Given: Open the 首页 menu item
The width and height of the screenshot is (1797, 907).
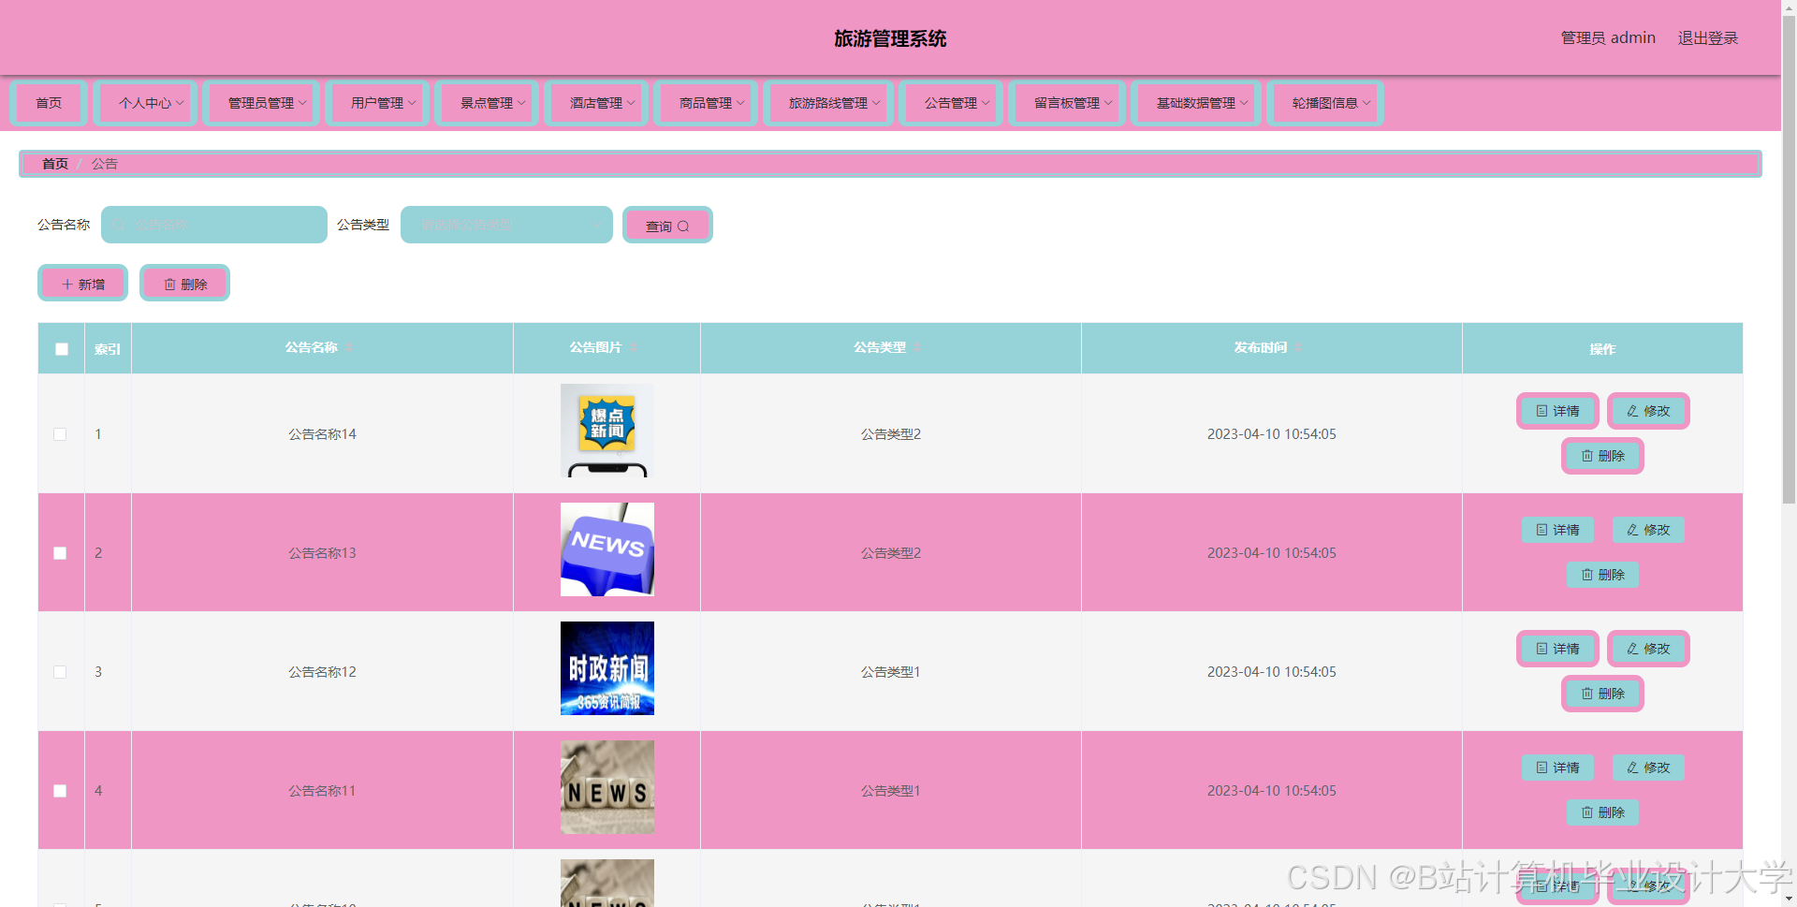Looking at the screenshot, I should coord(49,103).
